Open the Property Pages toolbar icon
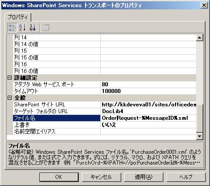210x186 pixels. pos(46,28)
